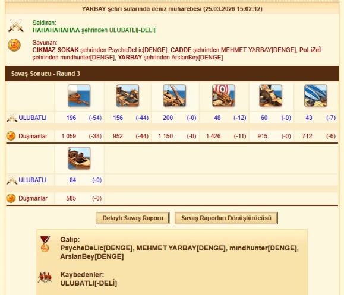This screenshot has height=295, width=344.
Task: Click the enemy value 952
Action: pyautogui.click(x=118, y=136)
